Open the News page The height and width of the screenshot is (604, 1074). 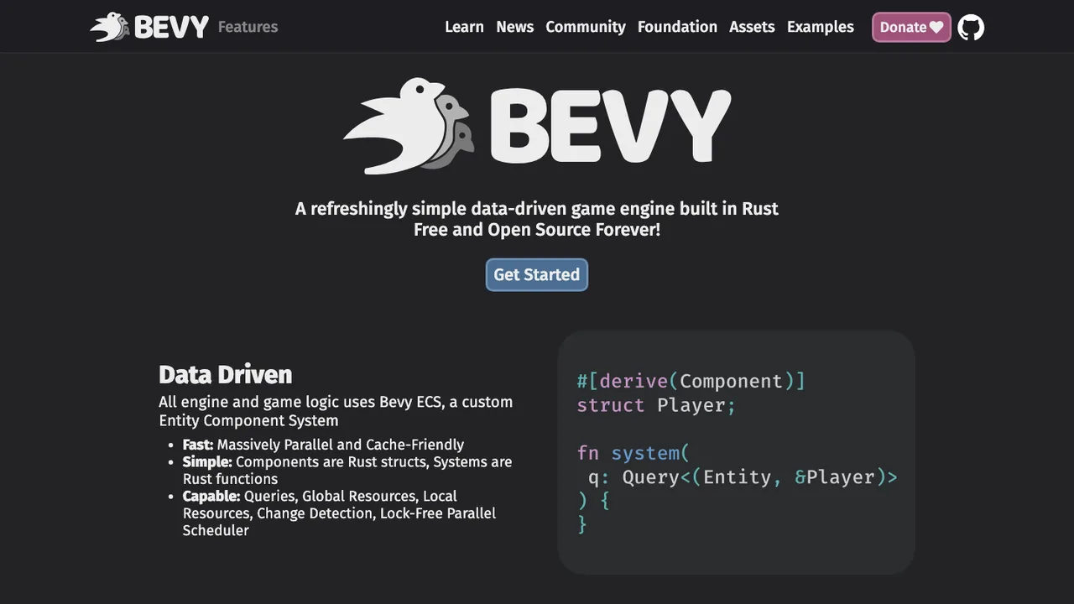pos(514,27)
